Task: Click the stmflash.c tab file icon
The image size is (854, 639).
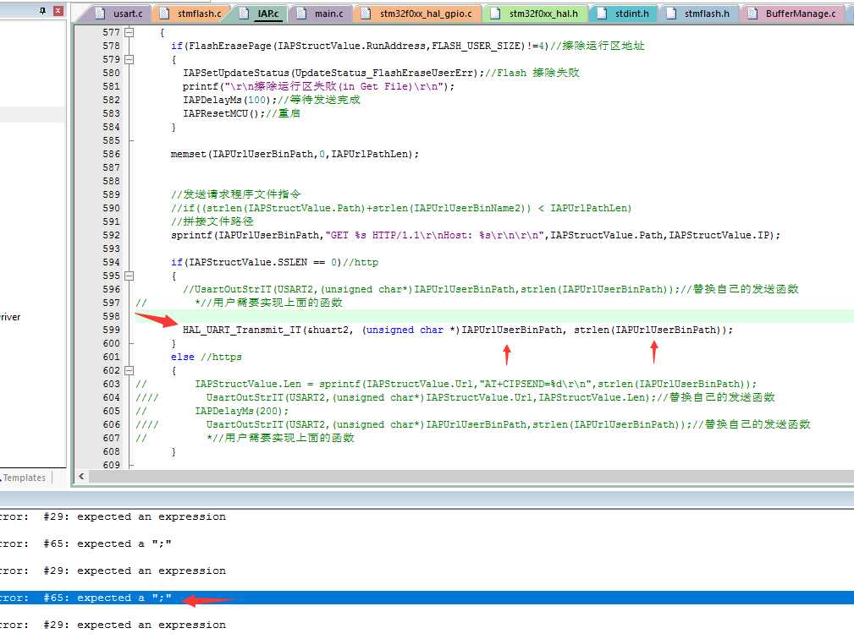Action: [x=164, y=14]
